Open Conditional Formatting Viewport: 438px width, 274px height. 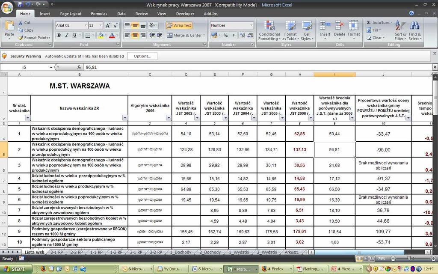click(x=269, y=30)
